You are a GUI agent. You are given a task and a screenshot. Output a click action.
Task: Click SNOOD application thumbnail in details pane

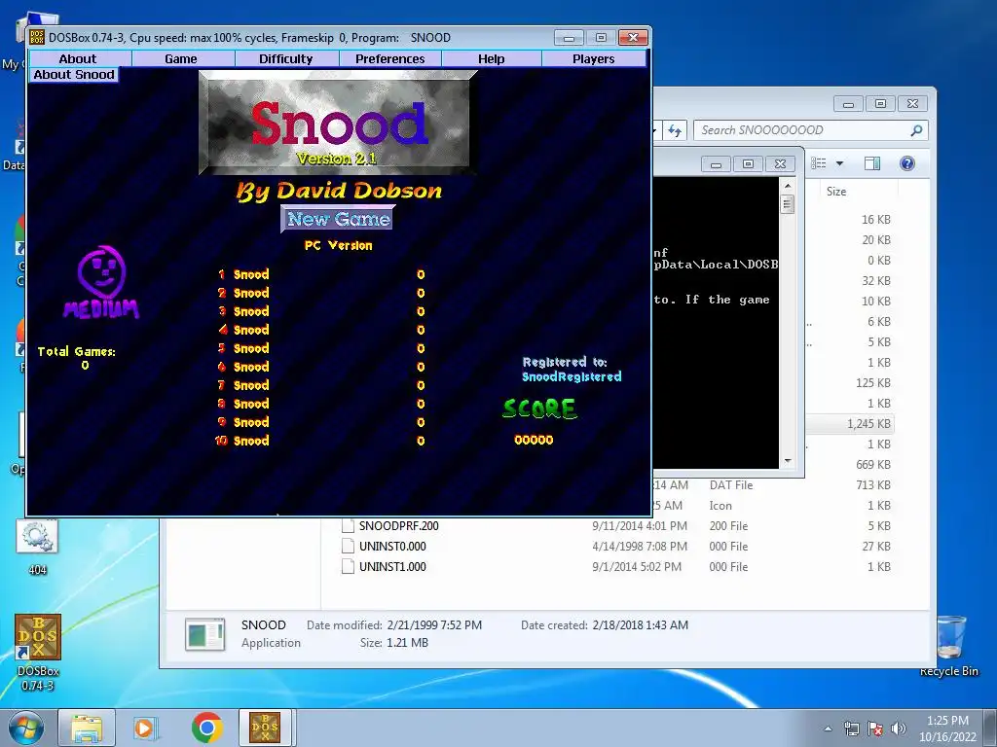204,634
